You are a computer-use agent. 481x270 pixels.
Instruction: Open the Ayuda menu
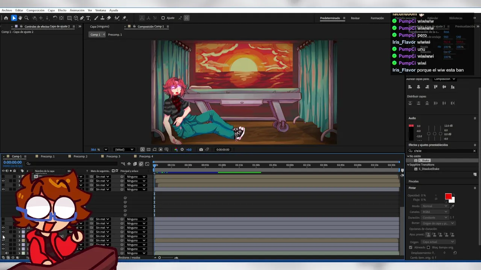pyautogui.click(x=113, y=10)
